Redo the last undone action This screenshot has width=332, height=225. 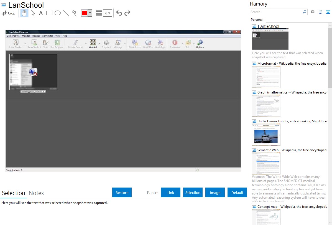pyautogui.click(x=127, y=13)
